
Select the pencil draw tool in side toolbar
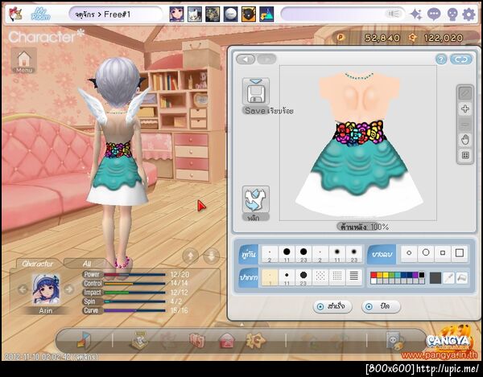(465, 93)
